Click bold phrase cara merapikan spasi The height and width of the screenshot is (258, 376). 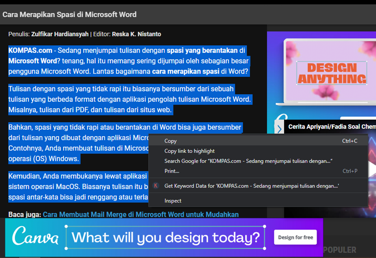(x=186, y=71)
